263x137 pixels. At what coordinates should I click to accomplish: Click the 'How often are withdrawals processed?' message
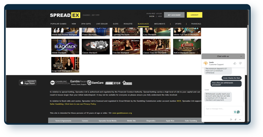[x=226, y=84]
